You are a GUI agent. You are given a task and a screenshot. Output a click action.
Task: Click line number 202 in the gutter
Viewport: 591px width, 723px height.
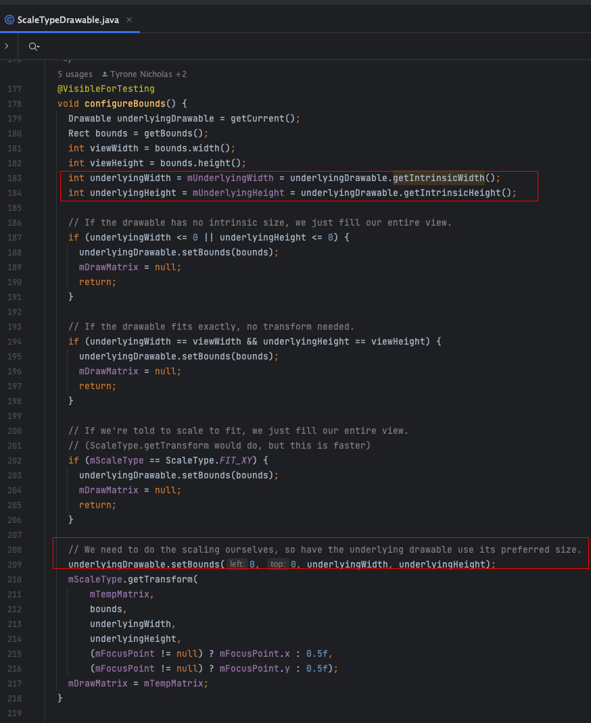[x=14, y=461]
